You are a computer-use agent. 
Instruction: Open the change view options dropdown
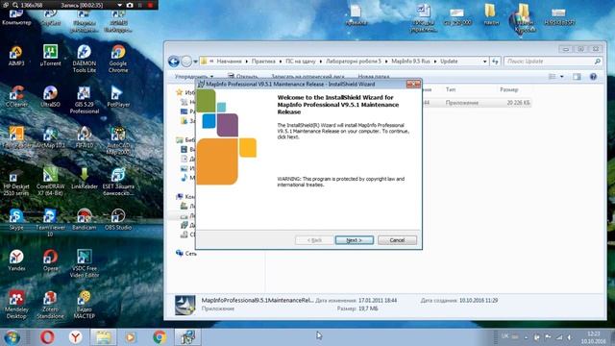click(x=561, y=77)
